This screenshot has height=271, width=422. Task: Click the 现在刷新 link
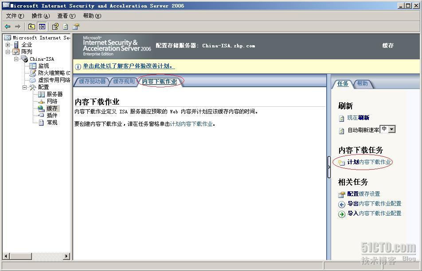tap(358, 118)
